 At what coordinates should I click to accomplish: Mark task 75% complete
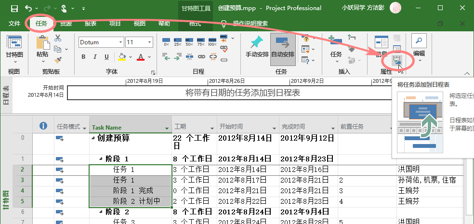coord(201,41)
